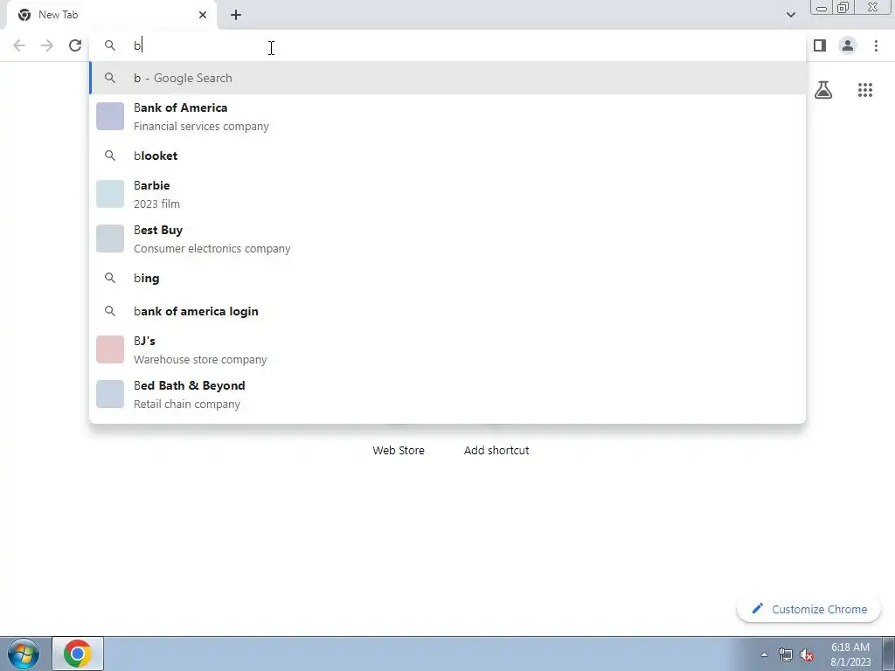Click magnifier icon beside bank of america login

coord(110,311)
